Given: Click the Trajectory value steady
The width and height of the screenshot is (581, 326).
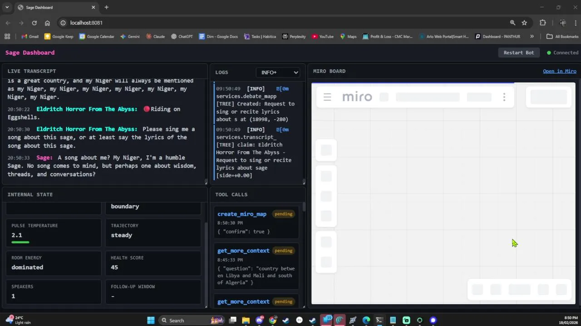Looking at the screenshot, I should tap(122, 235).
